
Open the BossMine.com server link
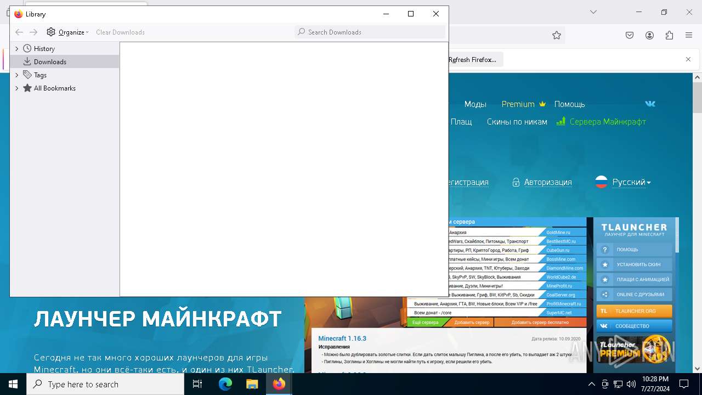click(561, 259)
